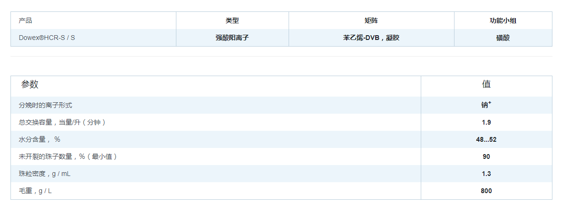
Task: Select the 磺酸 functional group cell
Action: point(503,38)
